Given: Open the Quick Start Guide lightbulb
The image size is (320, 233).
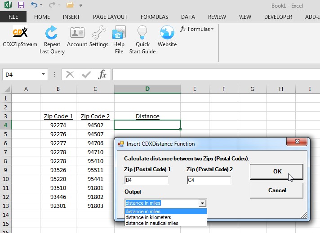Looking at the screenshot, I should click(x=142, y=32).
